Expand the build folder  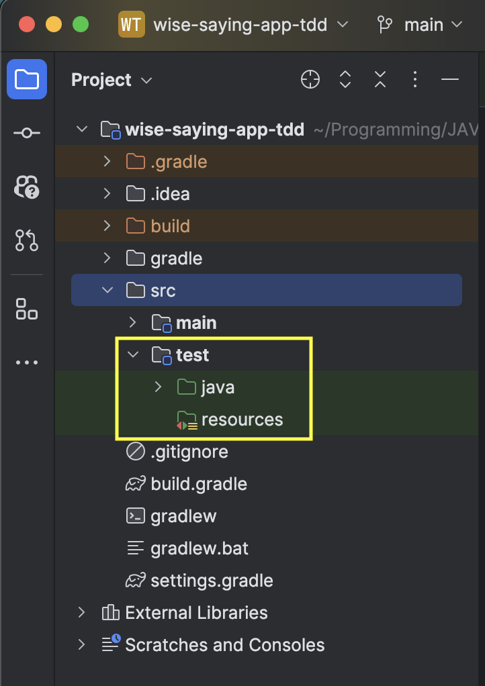click(107, 226)
